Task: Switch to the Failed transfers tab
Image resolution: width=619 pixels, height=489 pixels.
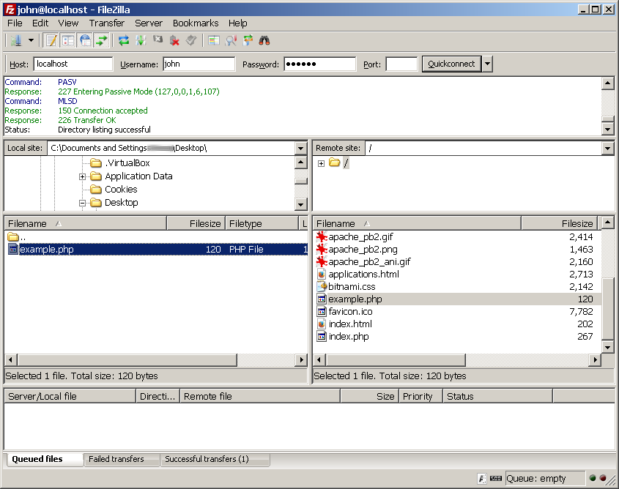Action: pyautogui.click(x=116, y=460)
